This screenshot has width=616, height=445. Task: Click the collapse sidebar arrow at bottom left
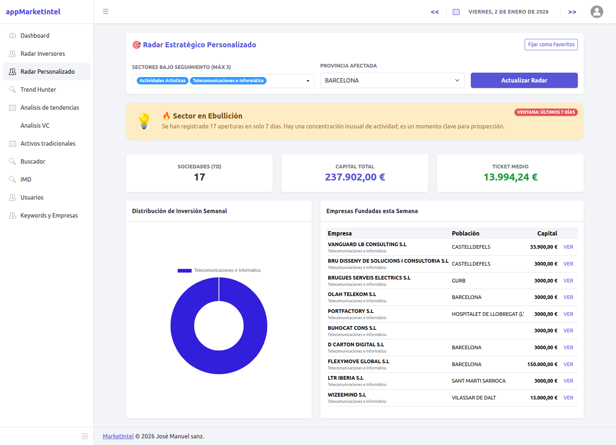(x=85, y=436)
